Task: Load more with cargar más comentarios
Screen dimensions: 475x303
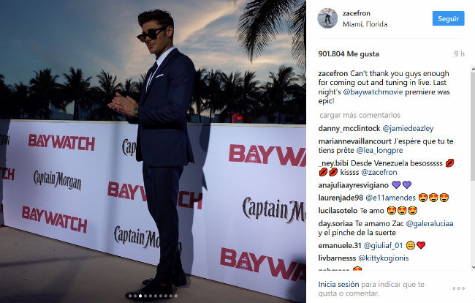Action: click(360, 115)
